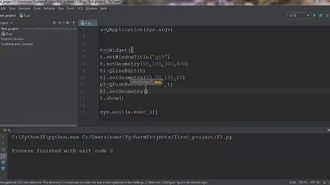The height and width of the screenshot is (185, 330).
Task: Select Scratches and Consoles tree node
Action: pyautogui.click(x=17, y=44)
